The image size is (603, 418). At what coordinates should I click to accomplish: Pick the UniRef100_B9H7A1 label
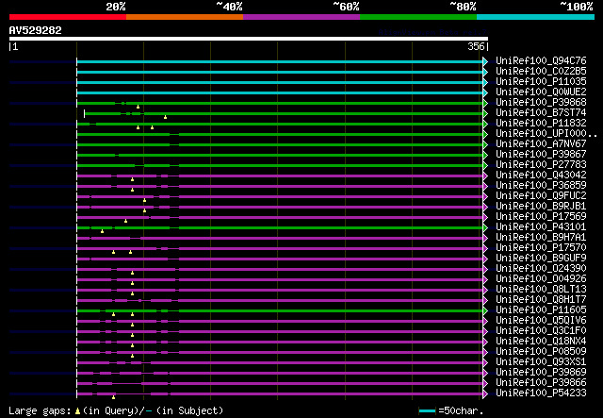541,238
